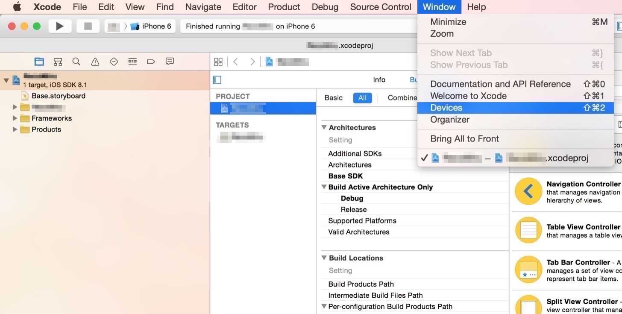622x314 pixels.
Task: Select iPhone 6 run destination
Action: point(151,26)
